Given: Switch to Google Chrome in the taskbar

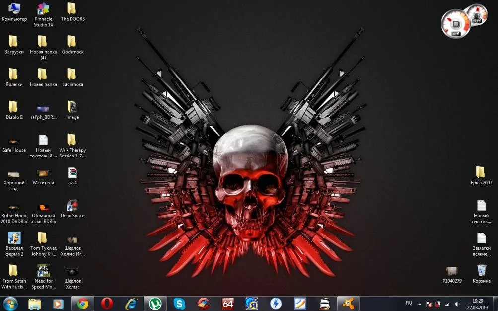Looking at the screenshot, I should coord(83,304).
